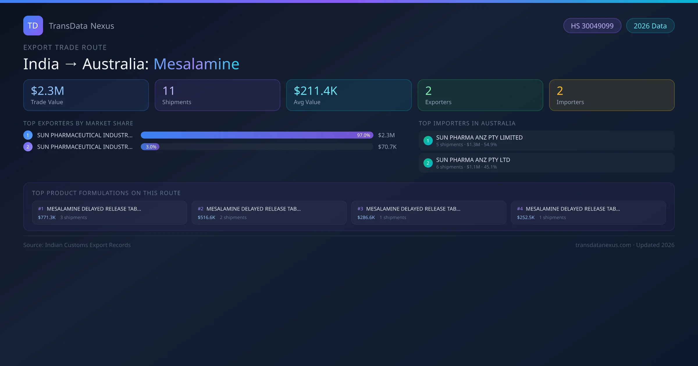Image resolution: width=698 pixels, height=366 pixels.
Task: Click the 3.0% market share bar
Action: tap(150, 147)
